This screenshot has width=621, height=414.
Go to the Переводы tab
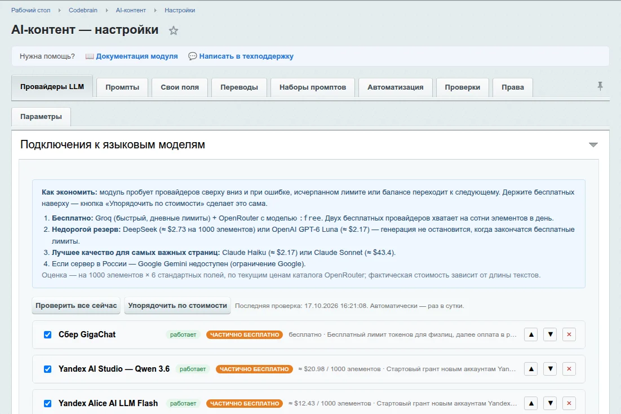(x=239, y=87)
